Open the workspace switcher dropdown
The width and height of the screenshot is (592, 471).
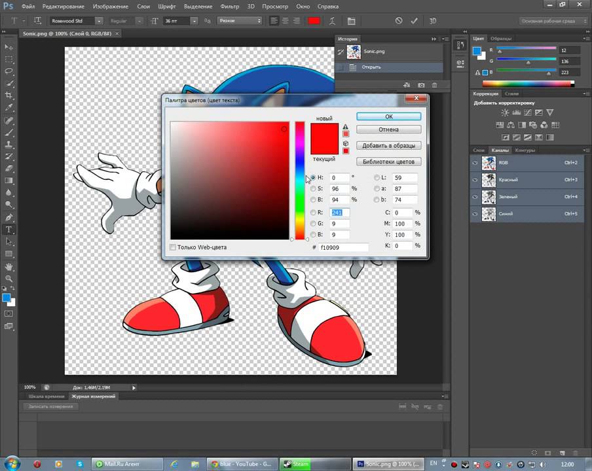coord(553,21)
